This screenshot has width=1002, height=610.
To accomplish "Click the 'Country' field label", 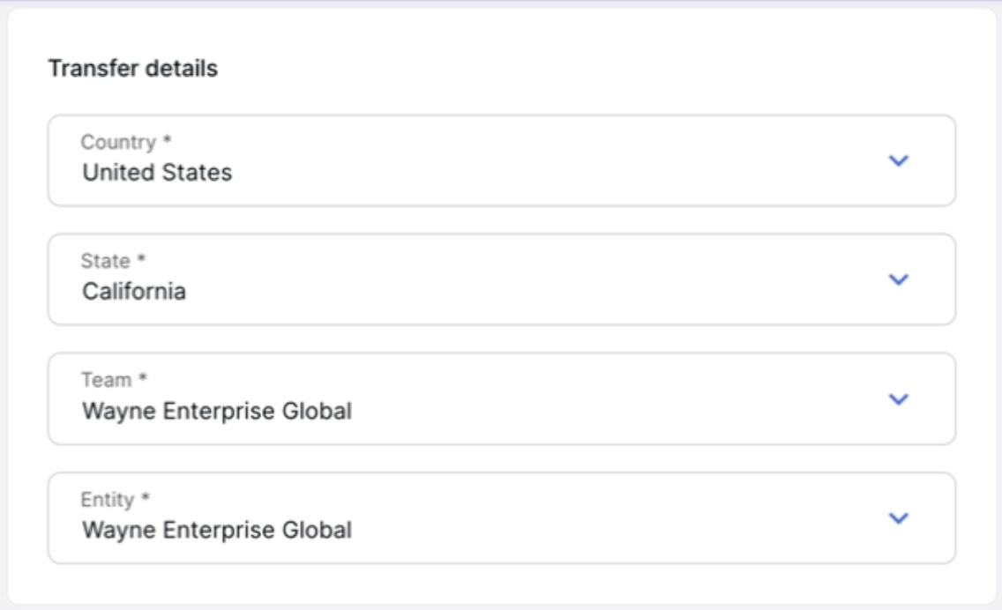I will (118, 142).
